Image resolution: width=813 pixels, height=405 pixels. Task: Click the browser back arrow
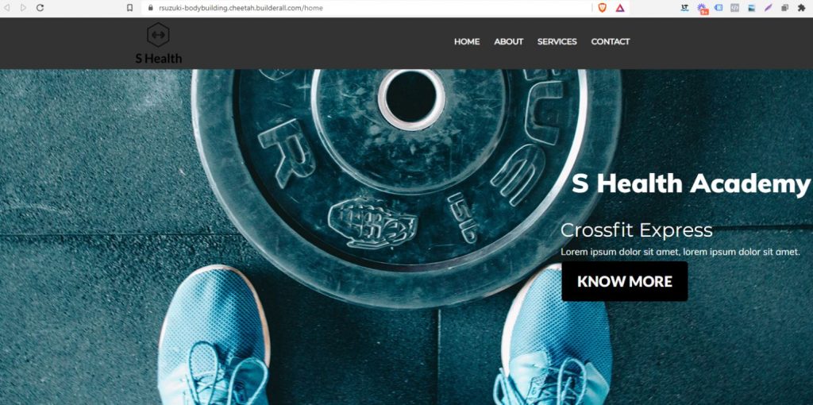(x=6, y=8)
